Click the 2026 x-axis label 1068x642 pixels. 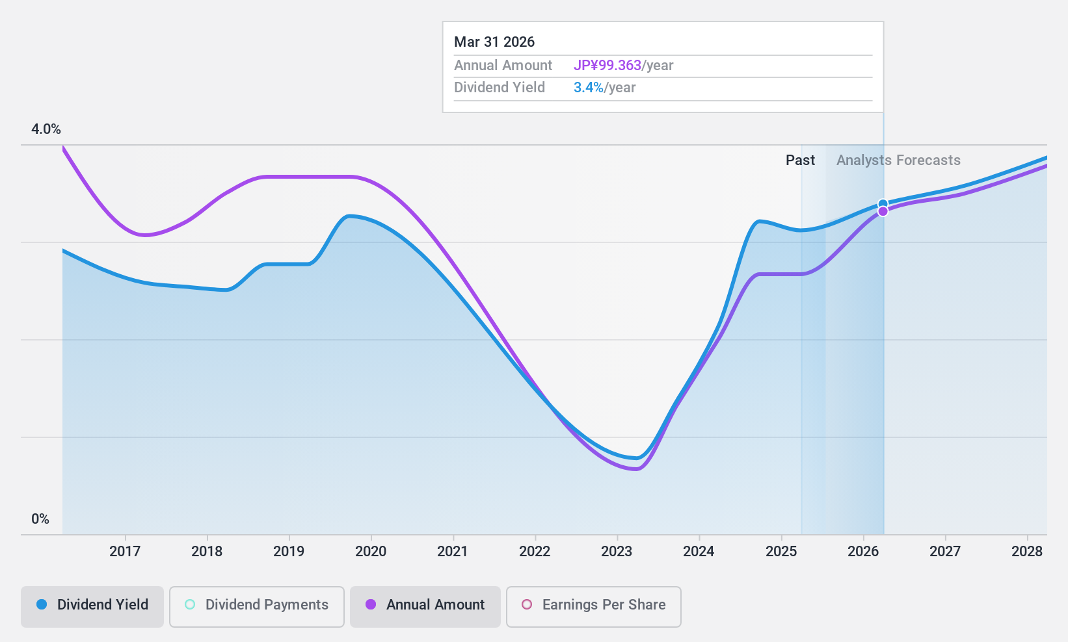(x=863, y=552)
